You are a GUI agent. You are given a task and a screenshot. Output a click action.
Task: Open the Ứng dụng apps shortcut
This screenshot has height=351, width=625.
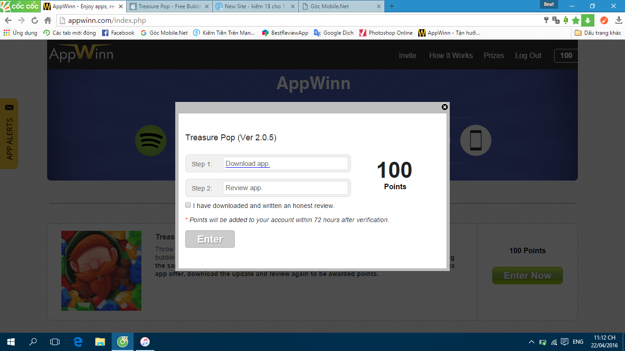20,33
